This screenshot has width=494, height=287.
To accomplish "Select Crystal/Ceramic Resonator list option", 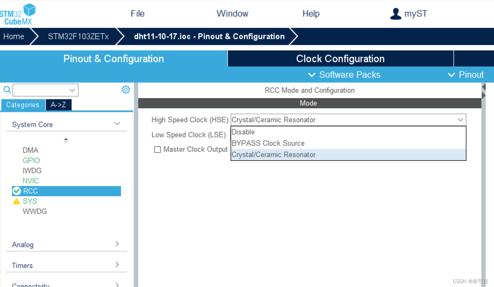I will (348, 155).
